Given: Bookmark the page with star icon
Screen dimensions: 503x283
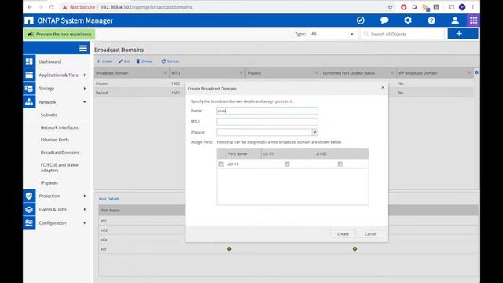Looking at the screenshot, I should tap(390, 7).
